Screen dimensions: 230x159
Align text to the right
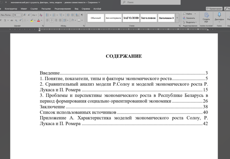(56, 20)
